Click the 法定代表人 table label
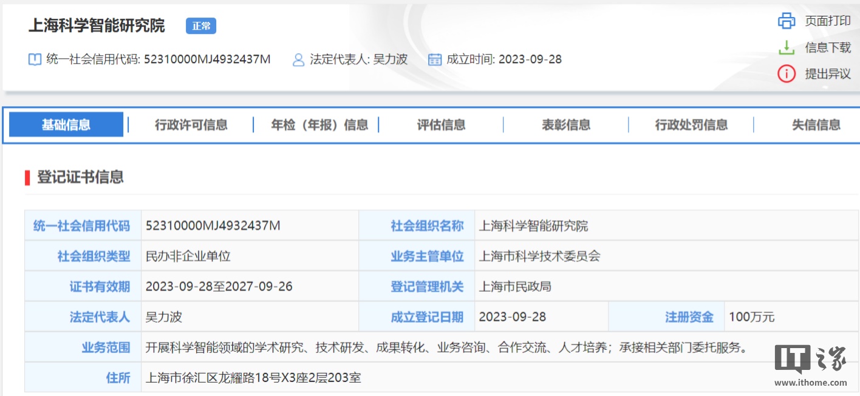860x396 pixels. point(100,317)
